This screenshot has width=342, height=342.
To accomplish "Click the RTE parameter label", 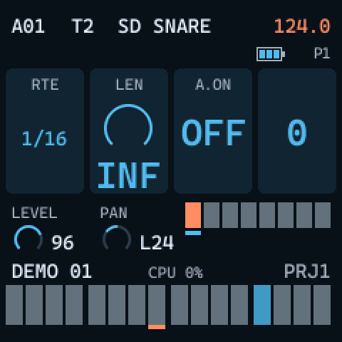I will click(x=45, y=84).
